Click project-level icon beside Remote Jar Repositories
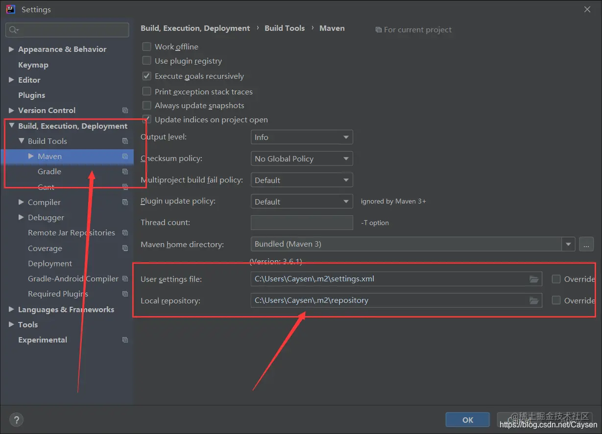 (x=125, y=233)
